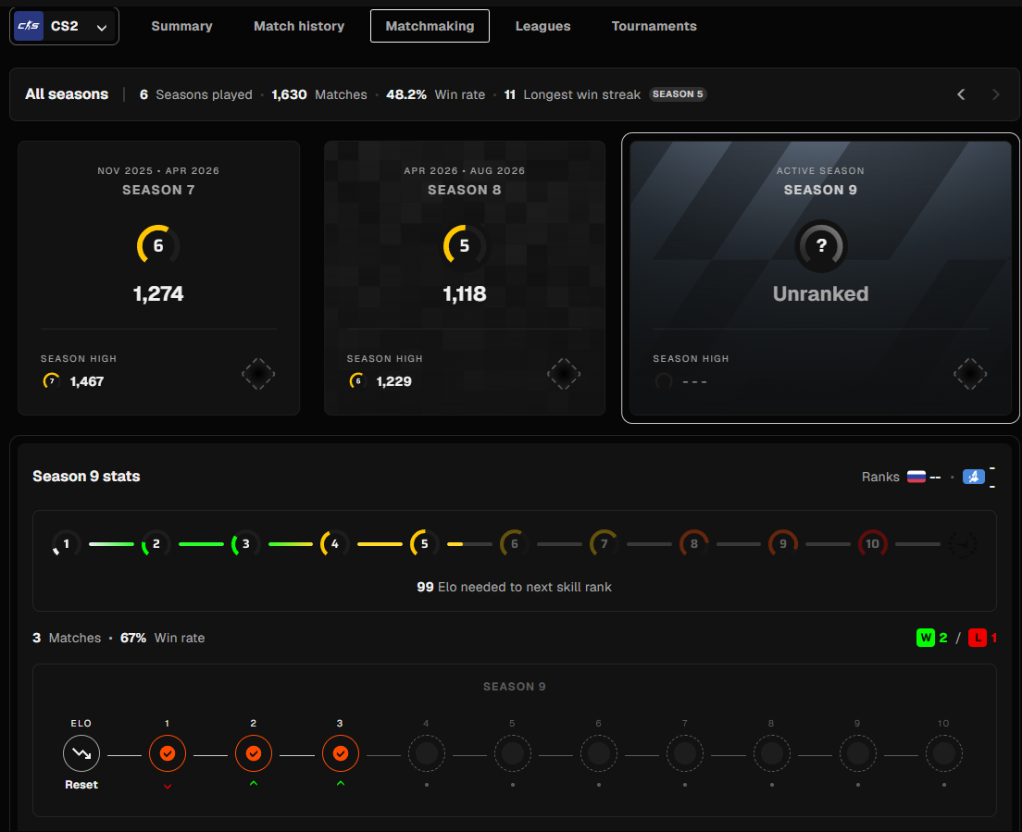This screenshot has width=1022, height=832.
Task: Click Season 8 season high level 6 icon
Action: [358, 381]
